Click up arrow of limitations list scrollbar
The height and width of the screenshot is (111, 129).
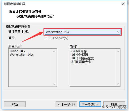coord(118,51)
